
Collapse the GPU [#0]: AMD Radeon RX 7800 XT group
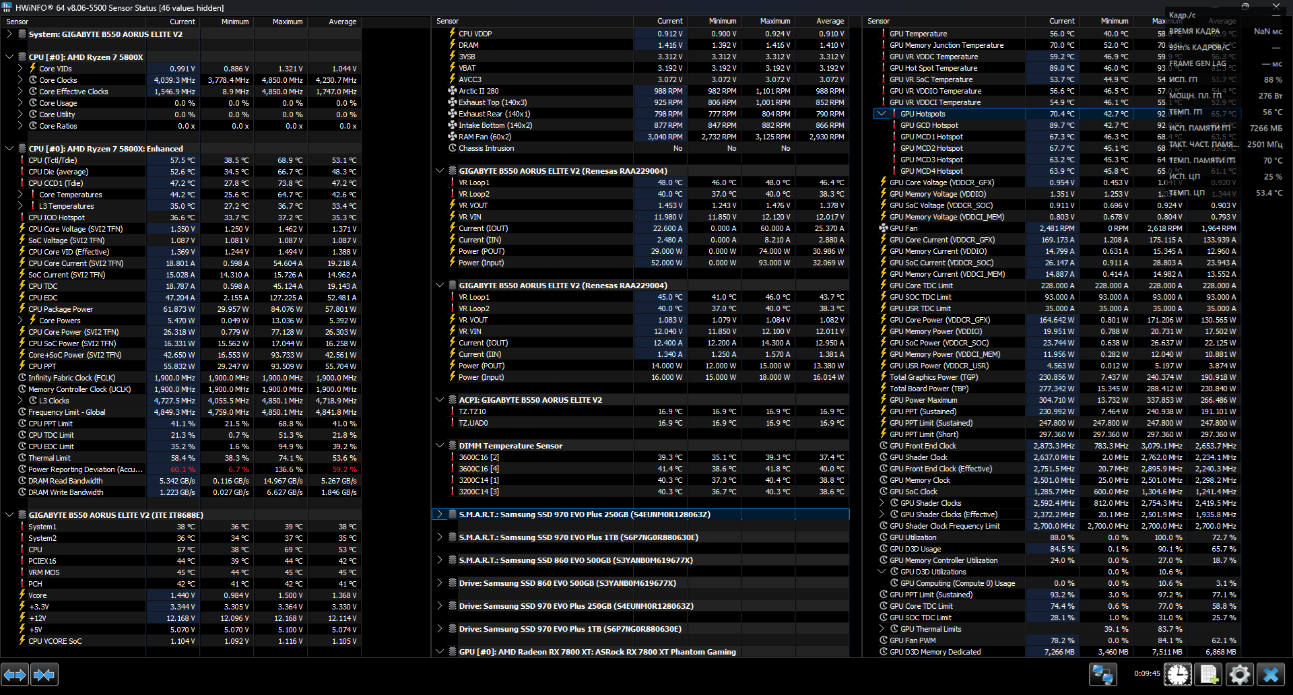tap(440, 652)
